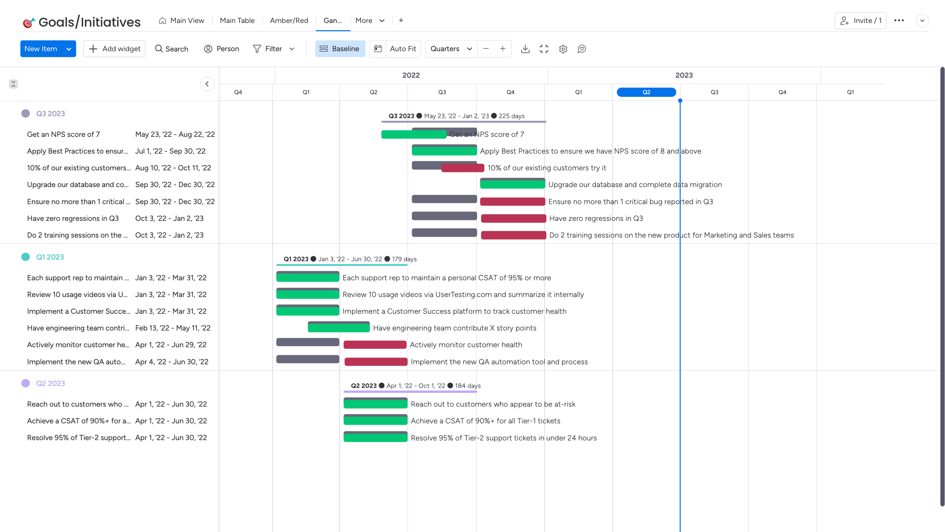Open the Invite / 1 dialog
Viewport: 945px width, 532px height.
click(860, 21)
